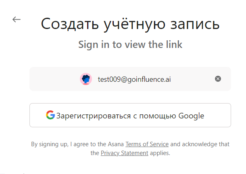Click the word 'applies' after Privacy Statement

point(160,153)
